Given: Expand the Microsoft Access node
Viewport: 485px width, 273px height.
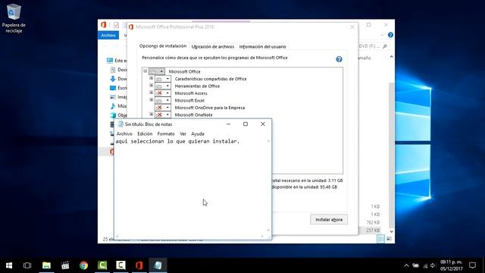Looking at the screenshot, I should 152,93.
